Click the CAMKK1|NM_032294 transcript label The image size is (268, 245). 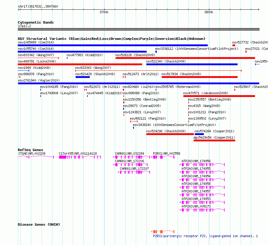[129, 153]
